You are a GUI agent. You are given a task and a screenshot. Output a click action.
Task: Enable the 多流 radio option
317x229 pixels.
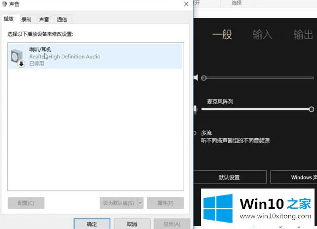point(195,133)
